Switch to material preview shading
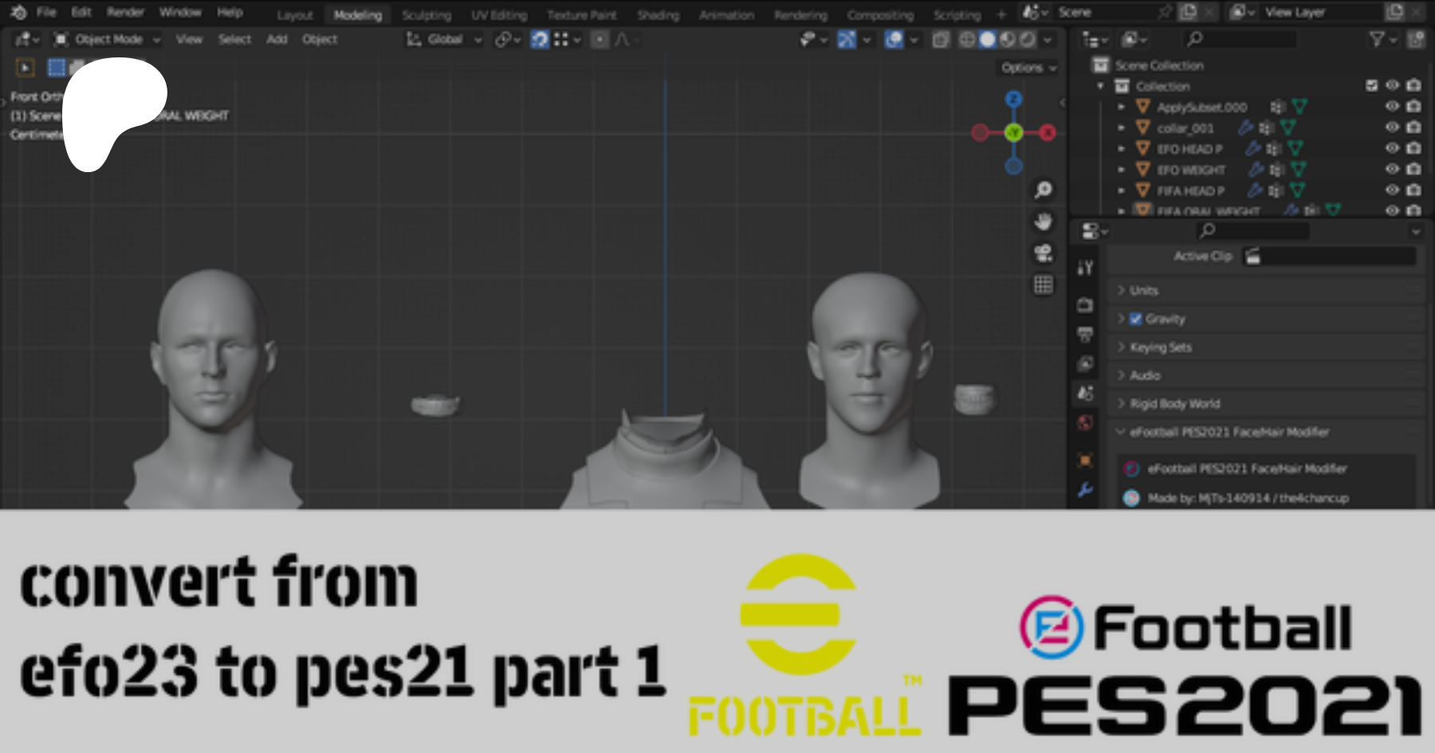This screenshot has height=753, width=1435. pos(1008,39)
